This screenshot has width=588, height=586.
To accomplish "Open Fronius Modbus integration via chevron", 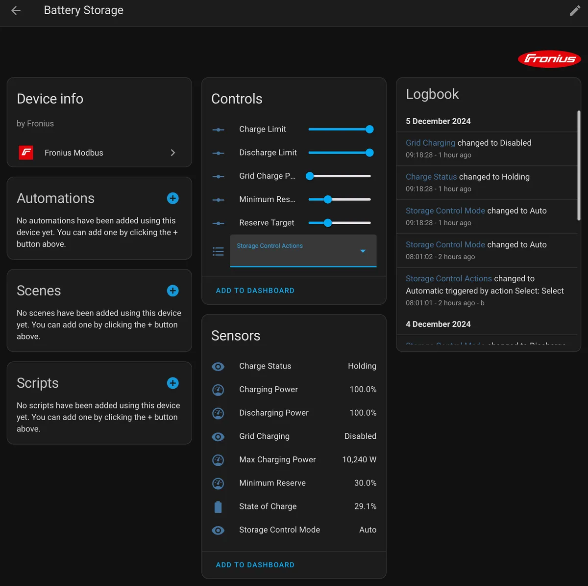I will tap(172, 153).
